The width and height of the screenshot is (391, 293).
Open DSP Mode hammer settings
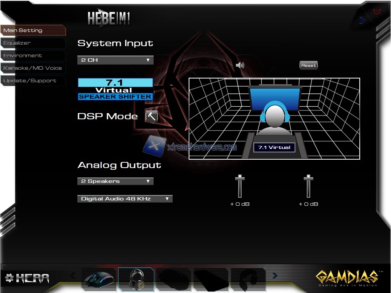tap(151, 116)
